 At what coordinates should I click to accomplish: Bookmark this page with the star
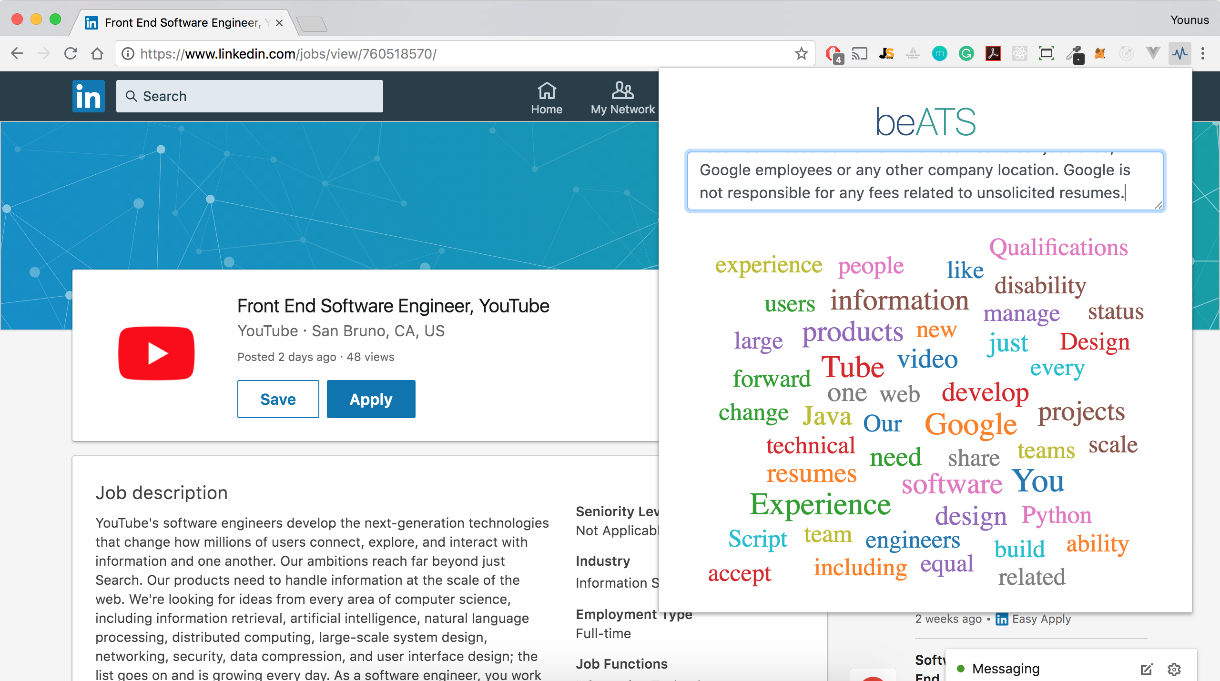coord(802,54)
